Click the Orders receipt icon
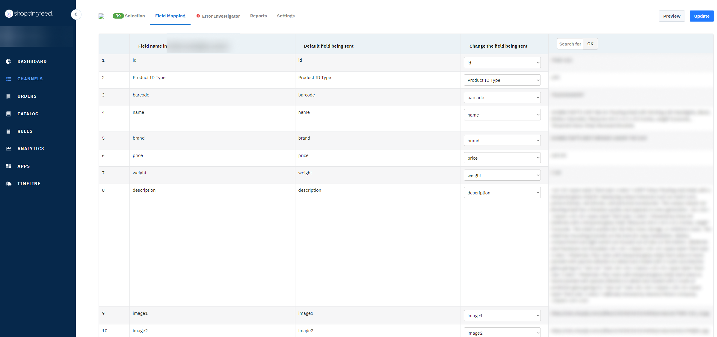This screenshot has width=717, height=337. click(x=8, y=96)
